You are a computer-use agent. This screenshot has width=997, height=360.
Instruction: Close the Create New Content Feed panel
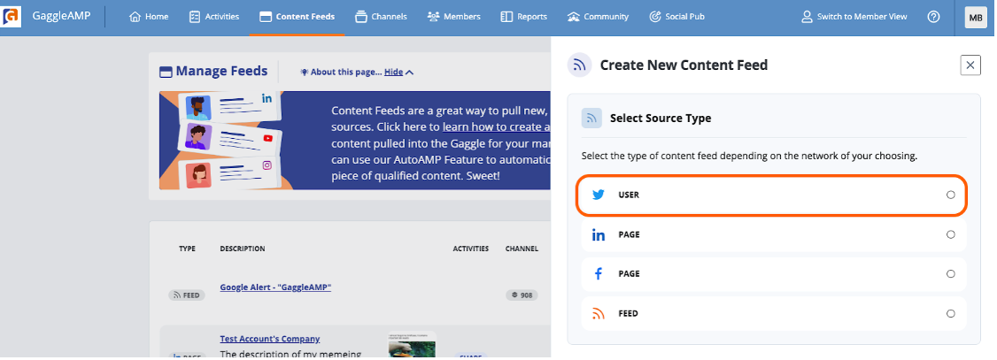(x=970, y=65)
